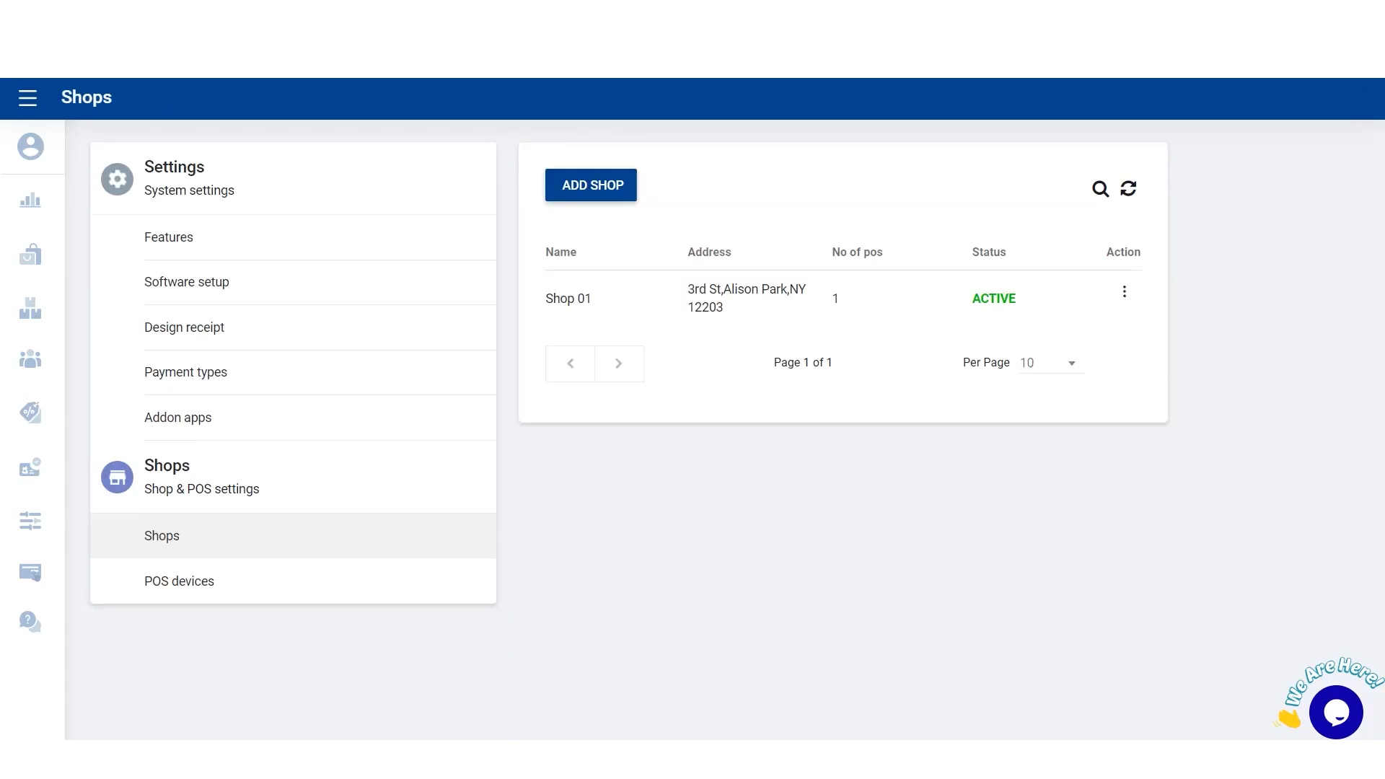This screenshot has height=779, width=1385.
Task: Open the help question chat icon
Action: [30, 622]
